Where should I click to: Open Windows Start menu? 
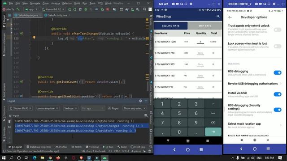(4, 158)
